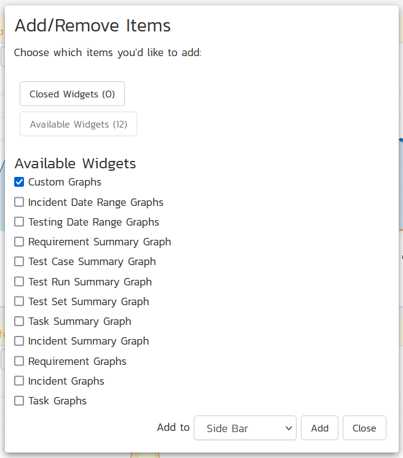The height and width of the screenshot is (458, 403).
Task: Open the Side Bar location dropdown
Action: pos(245,428)
